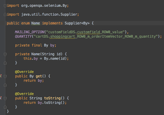Collapse the toString() method fold marker
164x115 pixels.
(5, 98)
